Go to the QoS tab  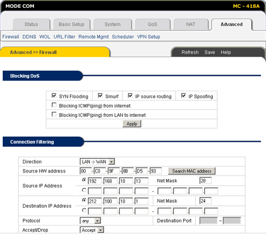[153, 24]
